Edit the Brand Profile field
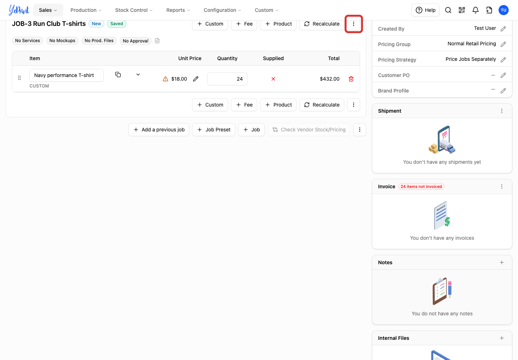518x360 pixels. pyautogui.click(x=503, y=91)
